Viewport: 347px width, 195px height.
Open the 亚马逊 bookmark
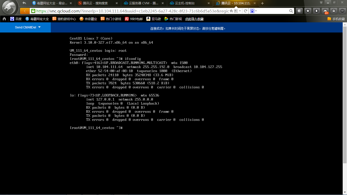pyautogui.click(x=154, y=19)
